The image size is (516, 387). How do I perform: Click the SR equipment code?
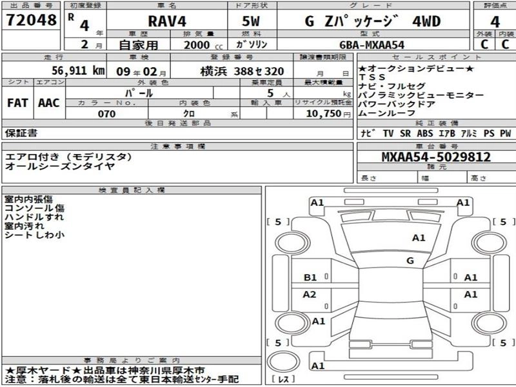click(406, 134)
